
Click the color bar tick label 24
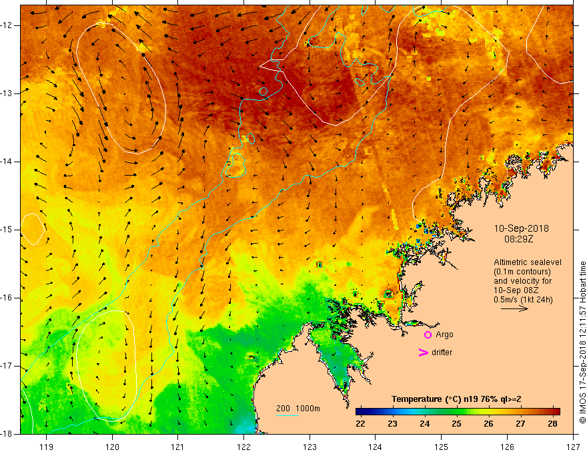point(424,424)
